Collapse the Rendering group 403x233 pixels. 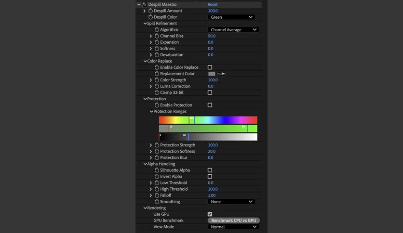(x=145, y=208)
